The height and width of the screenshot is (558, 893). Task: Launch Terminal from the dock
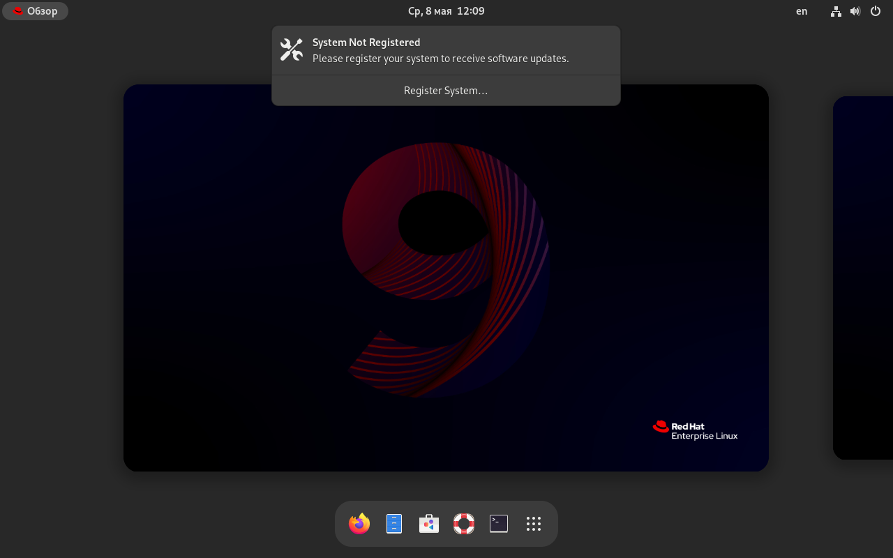click(499, 524)
